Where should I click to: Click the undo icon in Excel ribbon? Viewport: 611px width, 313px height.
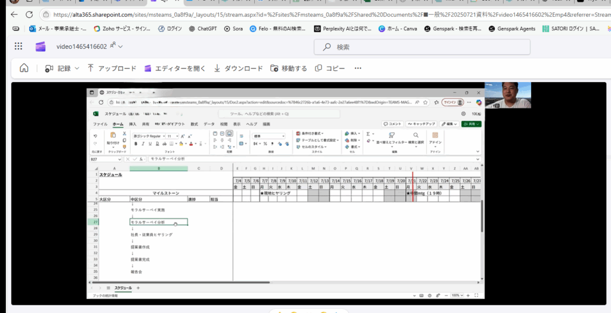click(x=95, y=136)
